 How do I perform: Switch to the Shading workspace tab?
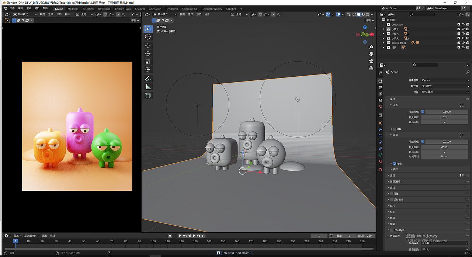coord(140,8)
